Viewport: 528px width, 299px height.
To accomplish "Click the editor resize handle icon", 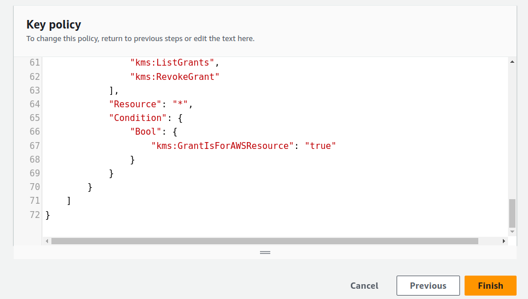I will click(265, 252).
